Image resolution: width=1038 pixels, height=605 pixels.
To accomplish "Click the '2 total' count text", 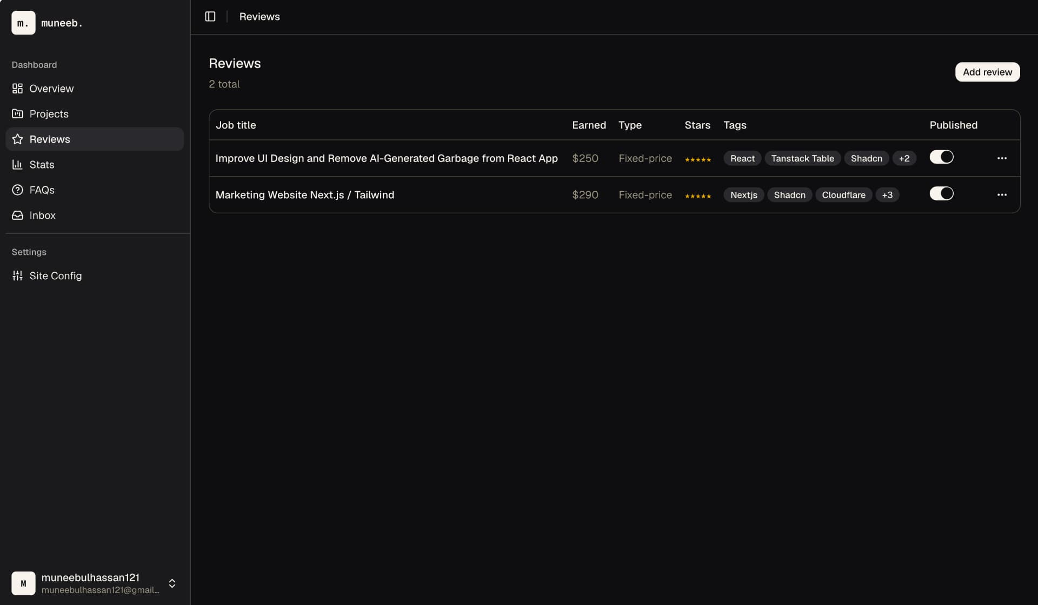I will 224,84.
